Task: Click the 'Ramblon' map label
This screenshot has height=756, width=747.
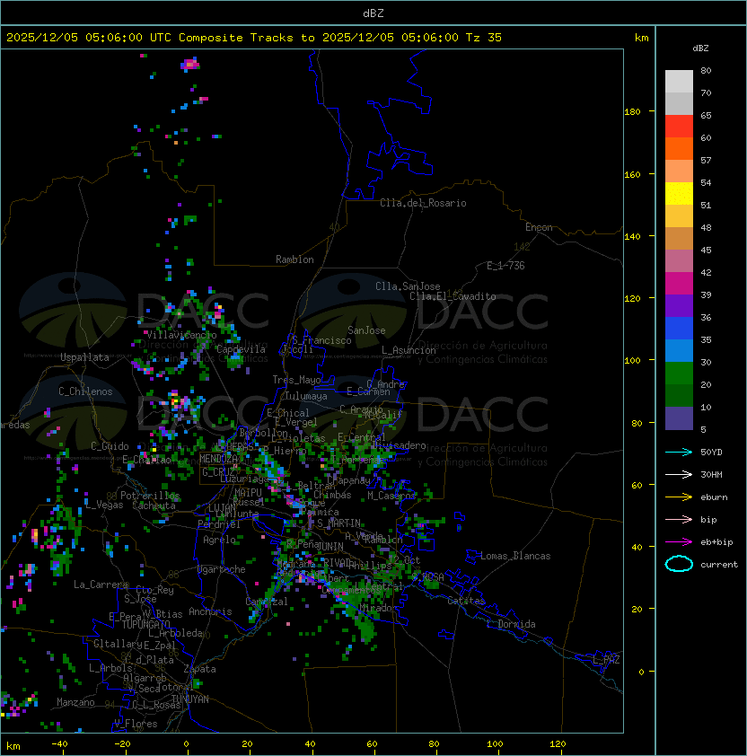Action: tap(294, 259)
